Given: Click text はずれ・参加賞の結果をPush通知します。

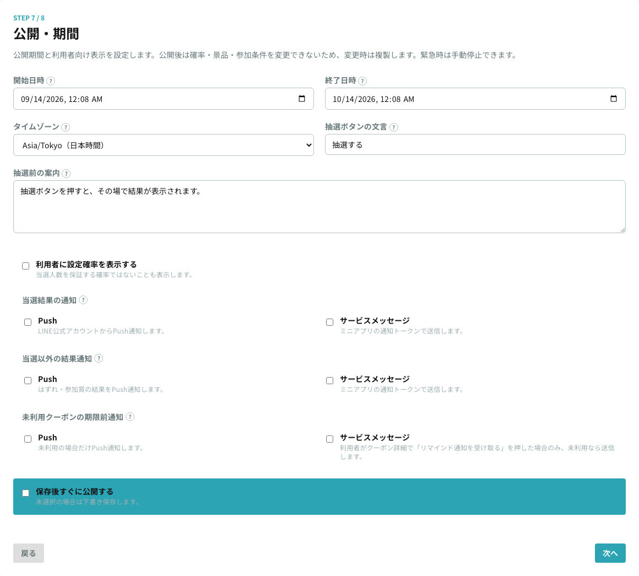Looking at the screenshot, I should tap(101, 389).
